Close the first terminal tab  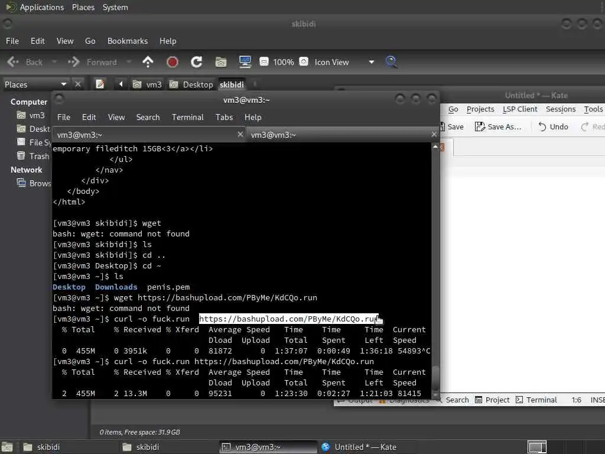click(x=240, y=134)
